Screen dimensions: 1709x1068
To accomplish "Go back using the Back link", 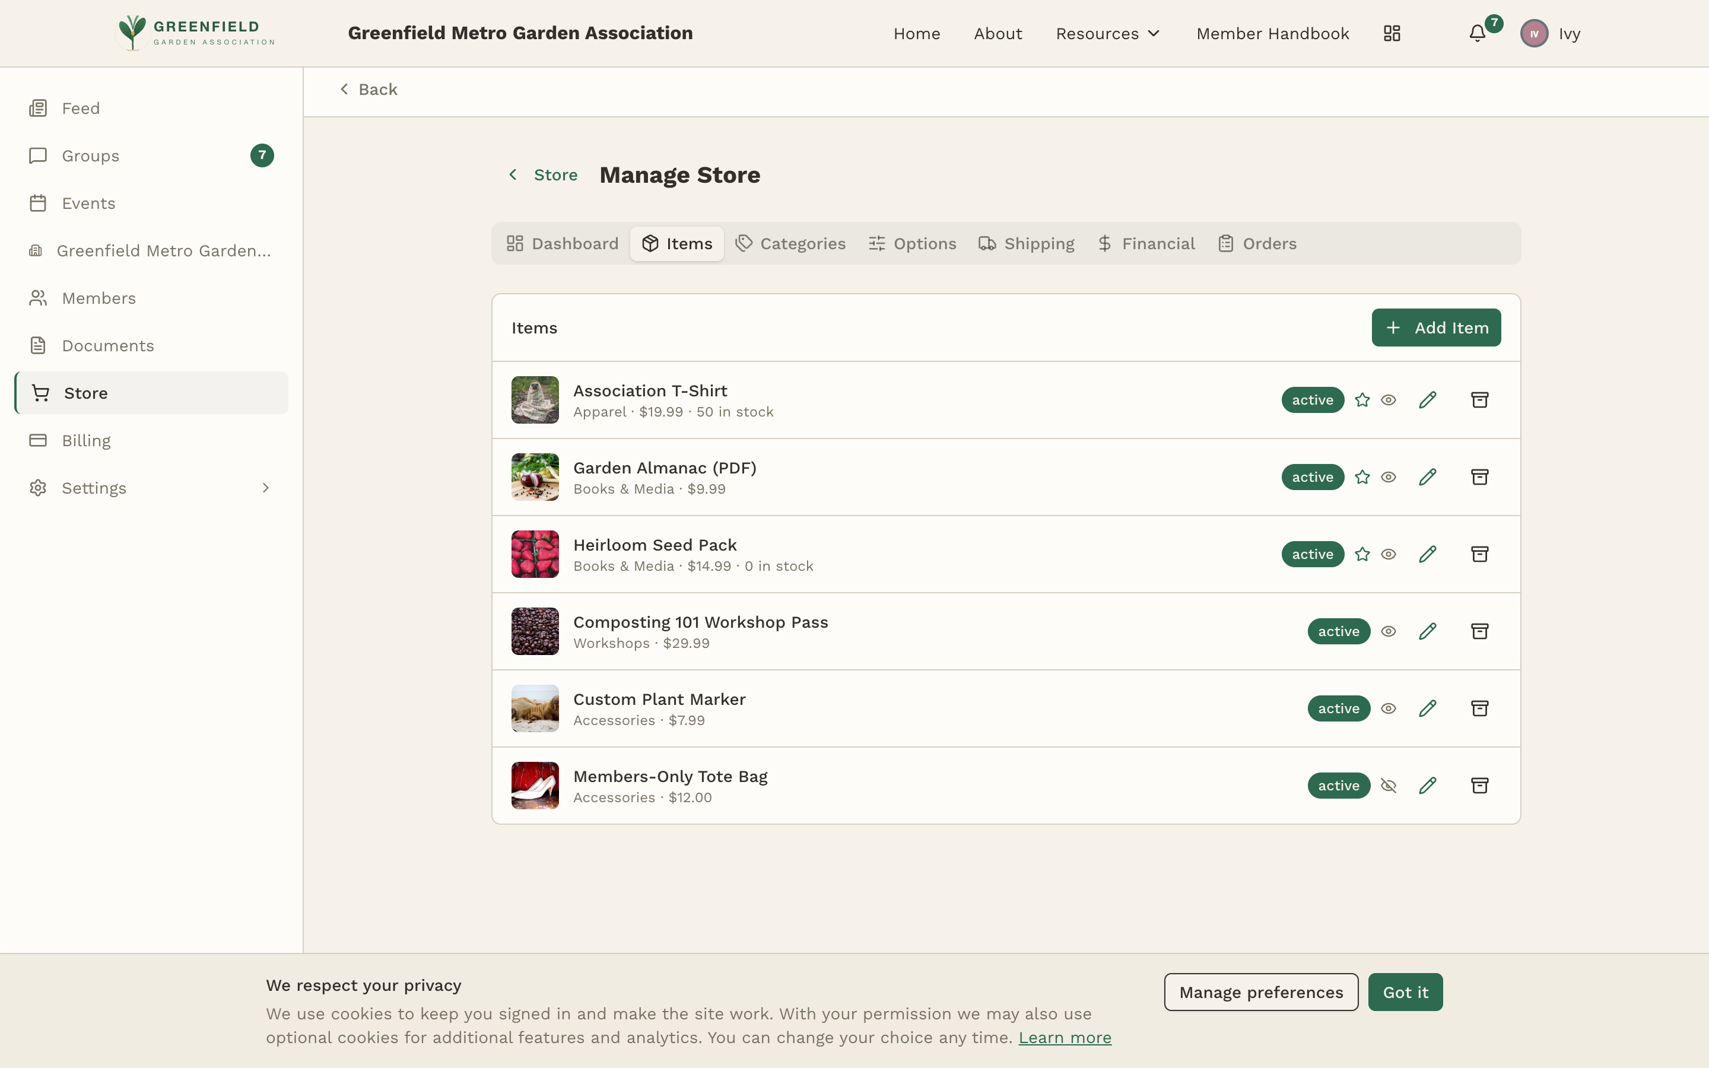I will pyautogui.click(x=369, y=89).
